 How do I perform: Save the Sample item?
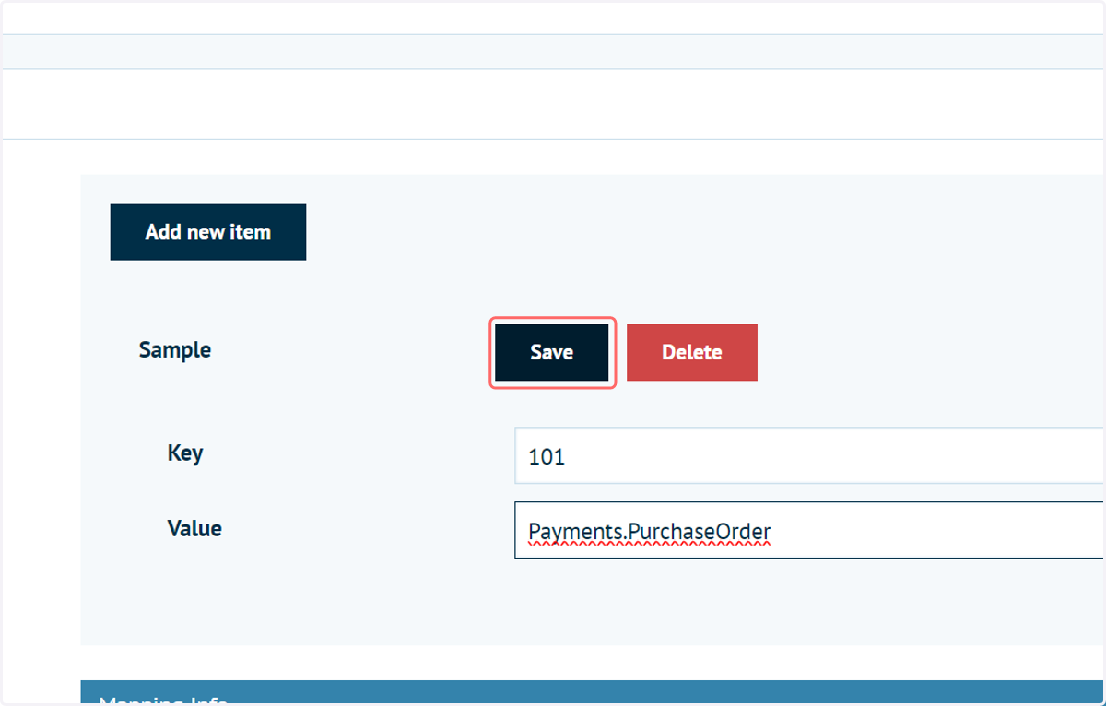pyautogui.click(x=552, y=352)
